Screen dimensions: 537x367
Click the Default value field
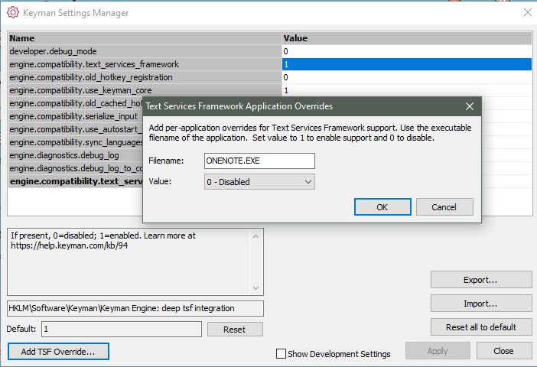click(x=122, y=329)
